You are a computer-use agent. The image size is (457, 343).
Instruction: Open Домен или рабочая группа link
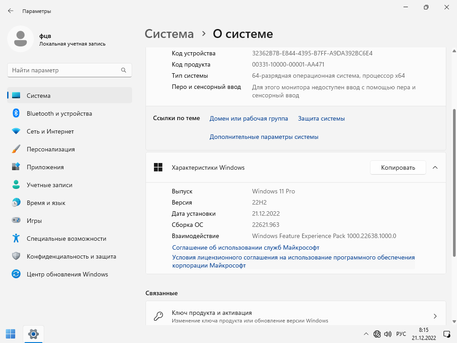click(x=249, y=118)
